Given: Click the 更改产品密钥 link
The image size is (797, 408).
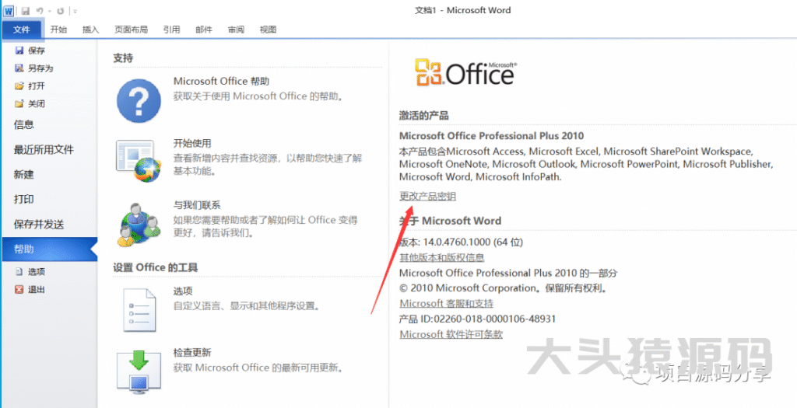Looking at the screenshot, I should (x=428, y=197).
